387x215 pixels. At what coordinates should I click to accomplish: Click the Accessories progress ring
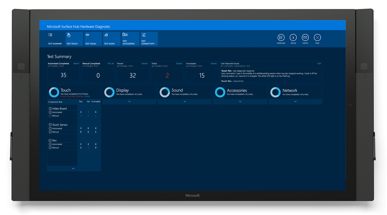[x=220, y=92]
